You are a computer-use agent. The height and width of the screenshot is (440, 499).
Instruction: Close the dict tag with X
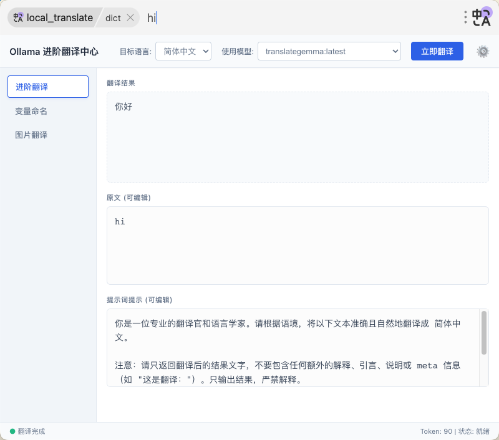pyautogui.click(x=130, y=17)
